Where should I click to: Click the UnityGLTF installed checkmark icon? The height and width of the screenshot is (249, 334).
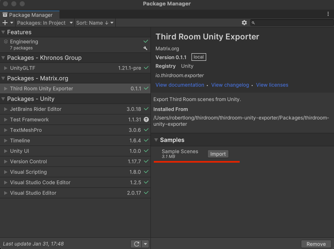[x=146, y=67]
